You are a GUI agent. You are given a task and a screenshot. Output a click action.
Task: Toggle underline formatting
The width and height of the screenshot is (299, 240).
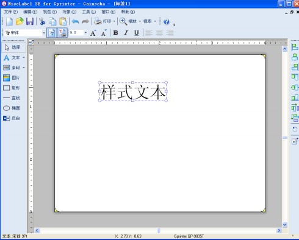(137, 33)
